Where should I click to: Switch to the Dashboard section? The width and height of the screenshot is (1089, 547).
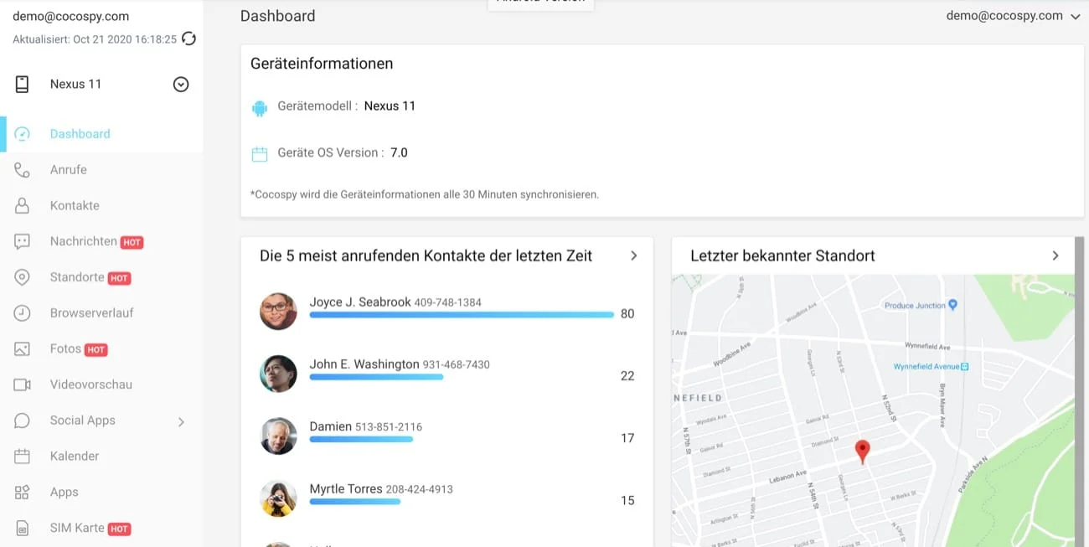click(80, 133)
